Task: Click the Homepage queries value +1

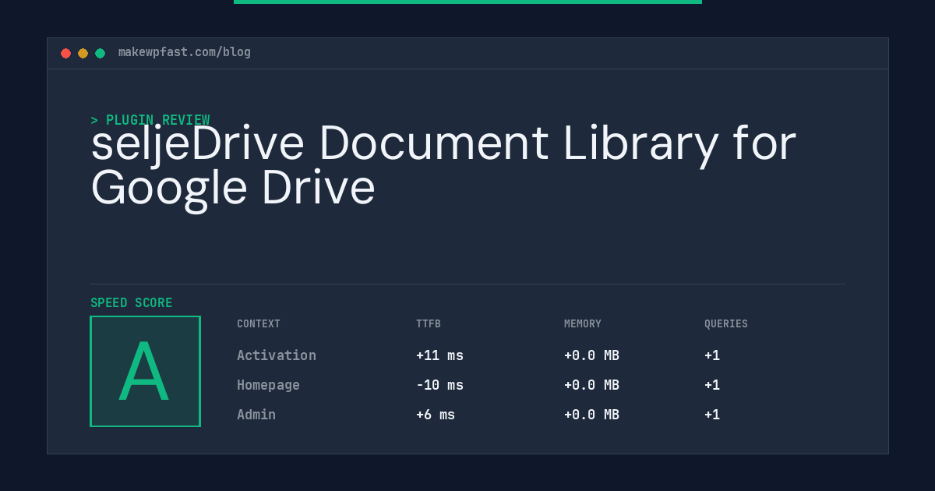Action: click(712, 385)
